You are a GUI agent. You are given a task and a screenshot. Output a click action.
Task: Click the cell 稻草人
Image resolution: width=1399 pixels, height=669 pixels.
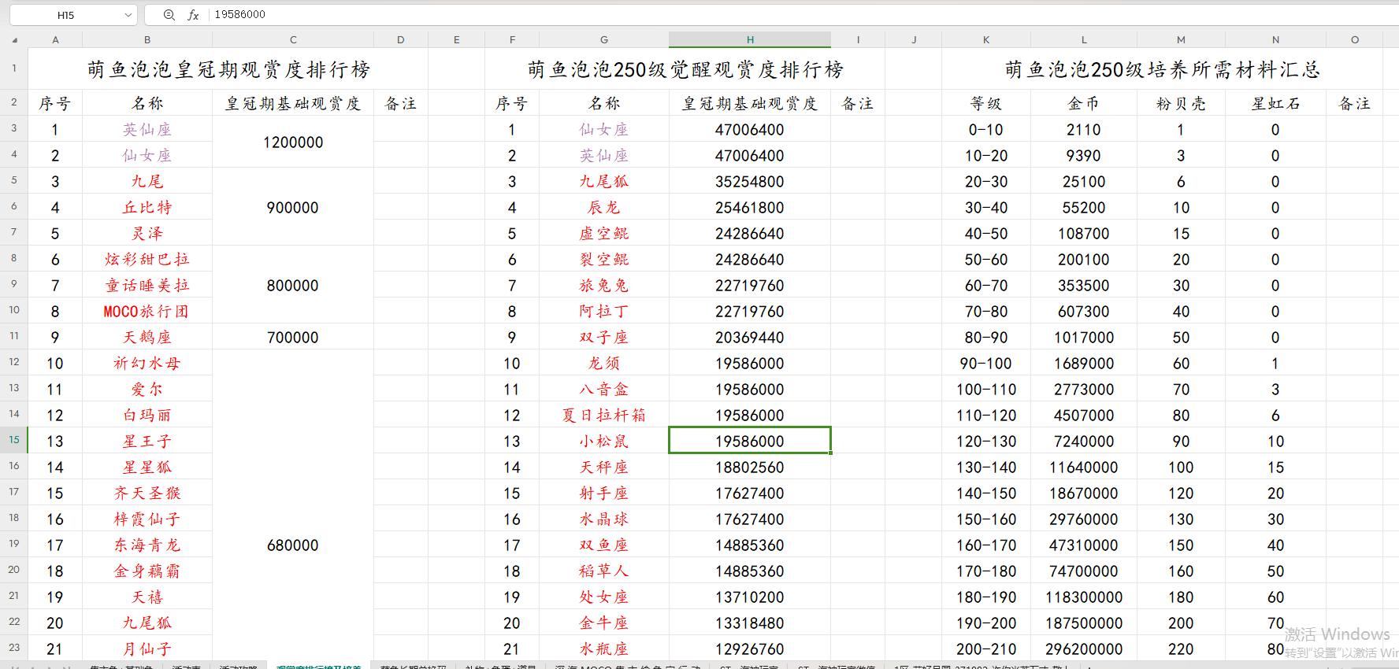(604, 571)
